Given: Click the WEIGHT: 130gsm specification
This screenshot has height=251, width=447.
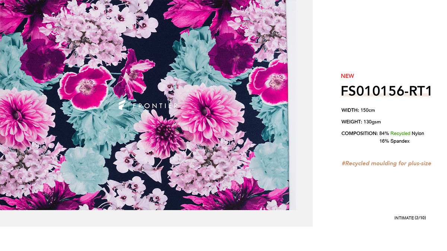Looking at the screenshot, I should point(361,122).
